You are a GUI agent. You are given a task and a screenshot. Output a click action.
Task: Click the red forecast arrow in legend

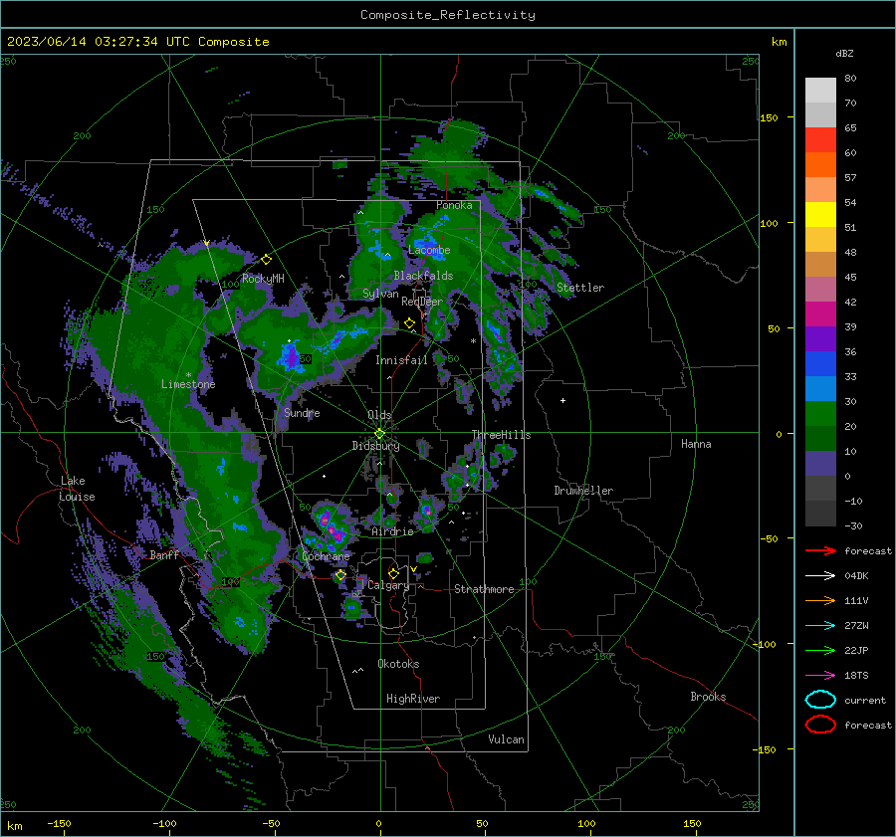pos(820,550)
